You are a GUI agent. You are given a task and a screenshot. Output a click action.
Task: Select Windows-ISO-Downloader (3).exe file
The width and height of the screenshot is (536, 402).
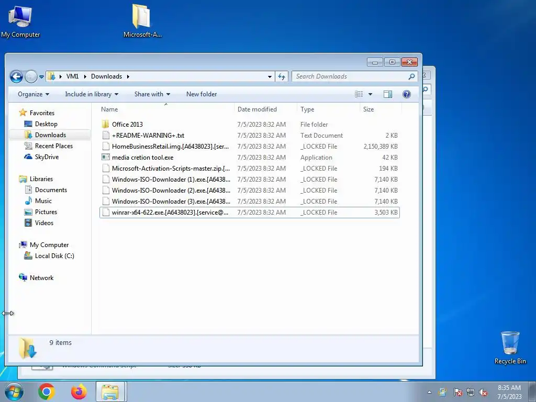[x=171, y=202]
